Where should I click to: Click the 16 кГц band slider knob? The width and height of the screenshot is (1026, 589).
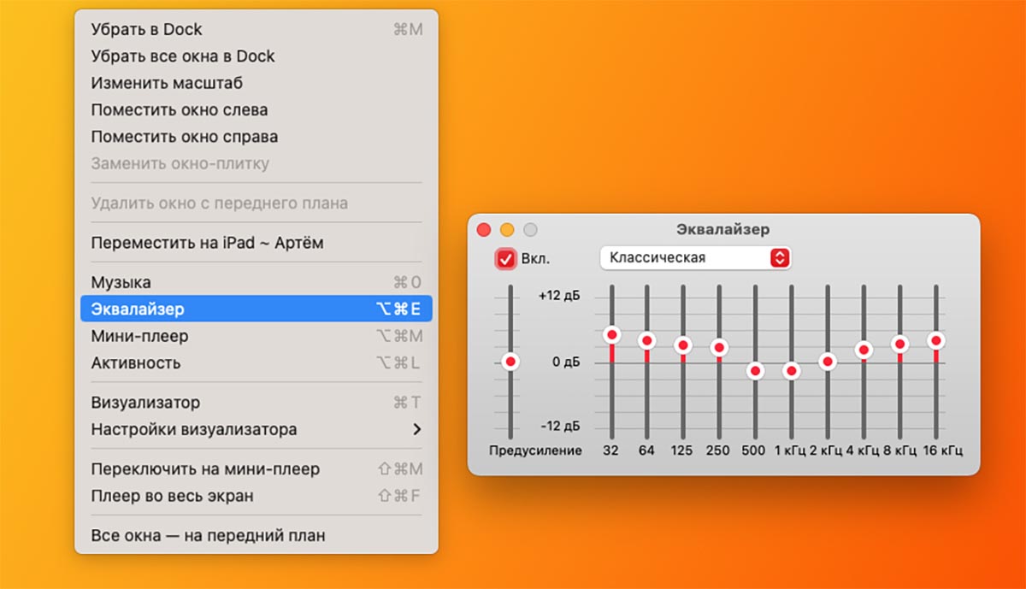[x=936, y=340]
